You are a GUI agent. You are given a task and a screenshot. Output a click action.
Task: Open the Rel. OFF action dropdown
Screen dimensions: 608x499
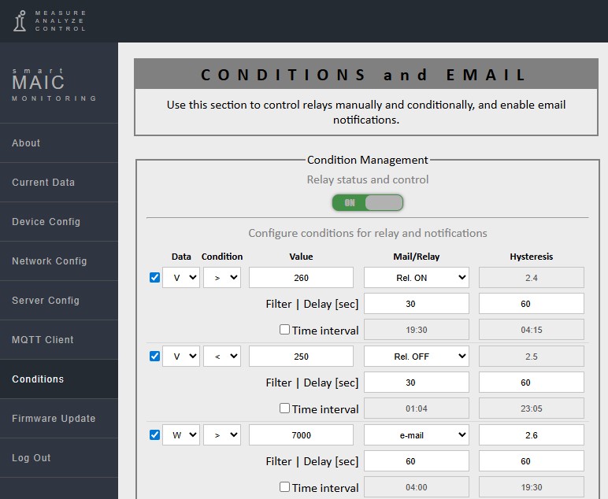coord(417,356)
